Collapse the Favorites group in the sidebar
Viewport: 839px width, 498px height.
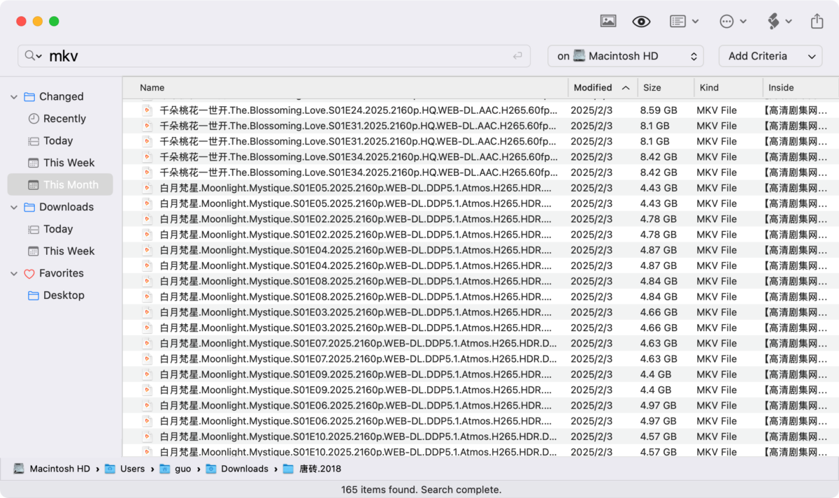click(14, 274)
